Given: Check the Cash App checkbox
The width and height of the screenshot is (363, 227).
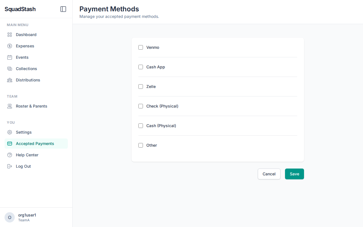Looking at the screenshot, I should tap(141, 67).
